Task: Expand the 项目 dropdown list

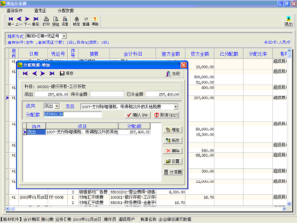Action: point(176,107)
